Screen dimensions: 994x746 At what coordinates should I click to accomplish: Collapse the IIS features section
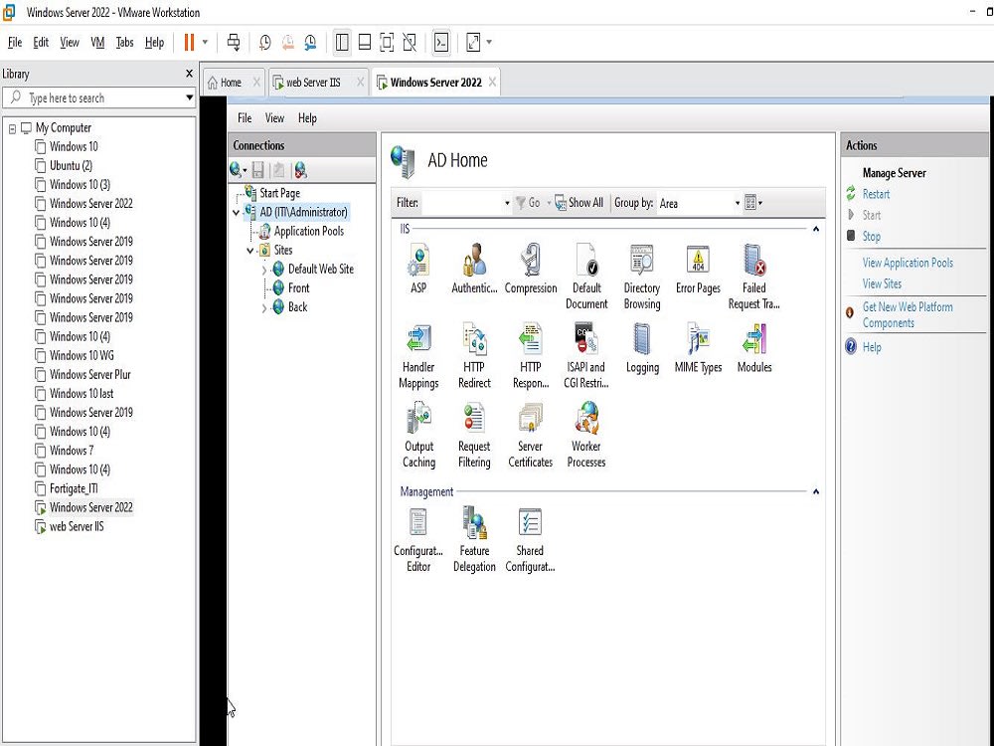click(815, 229)
